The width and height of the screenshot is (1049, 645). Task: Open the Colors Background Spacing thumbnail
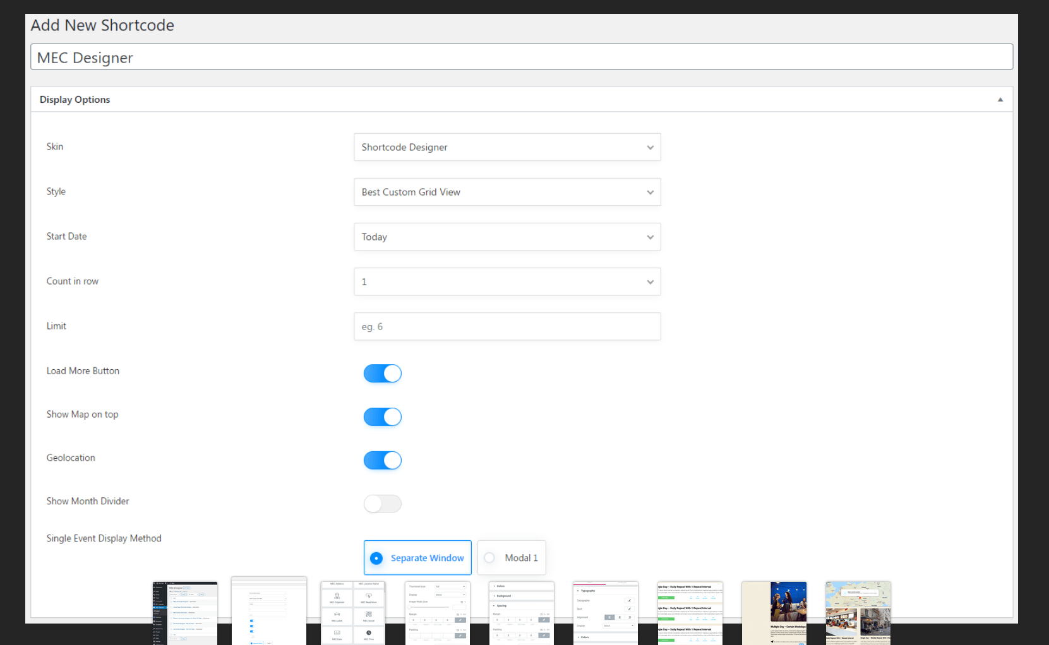click(521, 613)
